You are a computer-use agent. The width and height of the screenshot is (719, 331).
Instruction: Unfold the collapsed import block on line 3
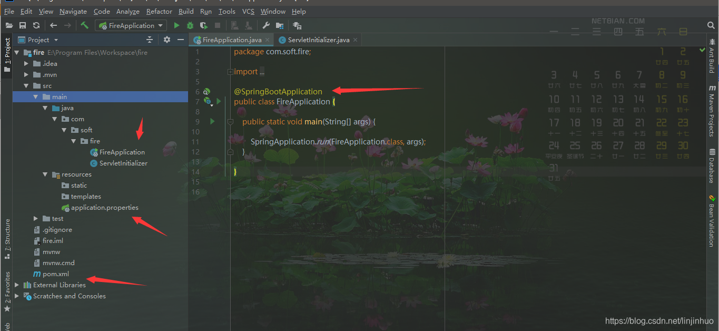(230, 72)
